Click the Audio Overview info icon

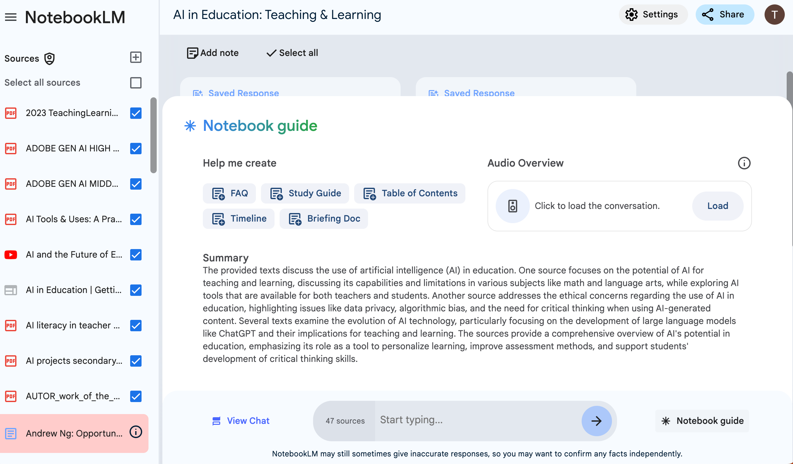tap(744, 163)
